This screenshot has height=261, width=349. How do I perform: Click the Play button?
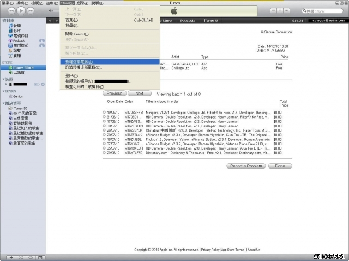click(x=21, y=10)
